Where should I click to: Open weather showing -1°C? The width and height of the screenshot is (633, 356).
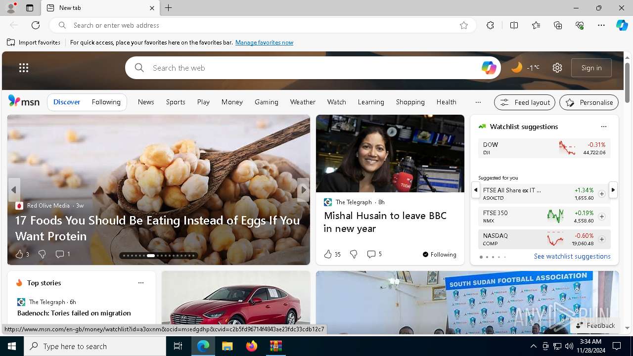(525, 68)
